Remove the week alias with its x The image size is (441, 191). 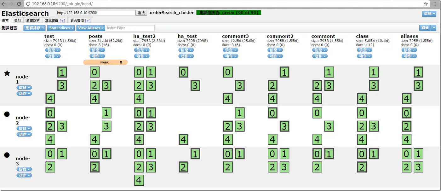point(121,62)
